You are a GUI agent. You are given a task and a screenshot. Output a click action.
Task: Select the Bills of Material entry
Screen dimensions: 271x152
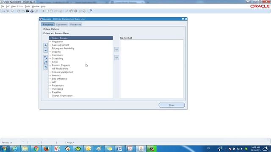coord(59,79)
